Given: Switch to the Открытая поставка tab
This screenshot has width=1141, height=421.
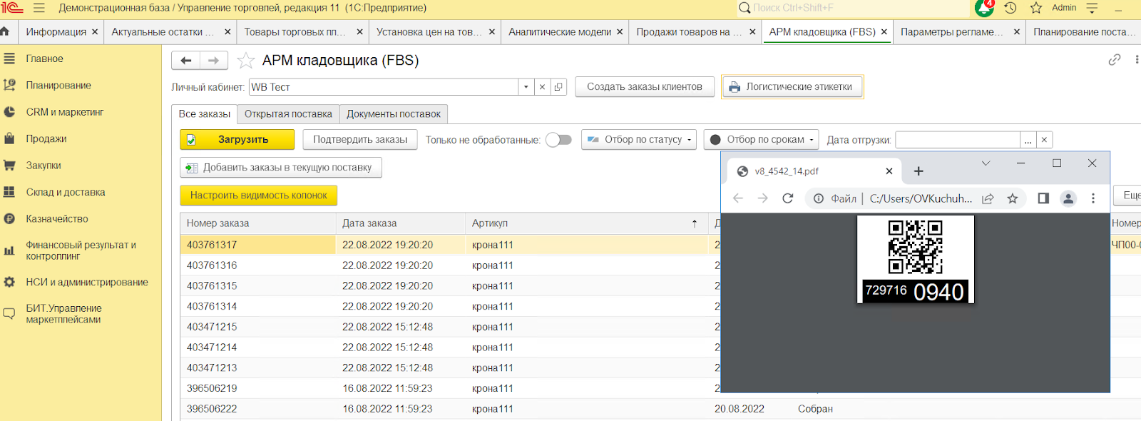Looking at the screenshot, I should [x=288, y=114].
